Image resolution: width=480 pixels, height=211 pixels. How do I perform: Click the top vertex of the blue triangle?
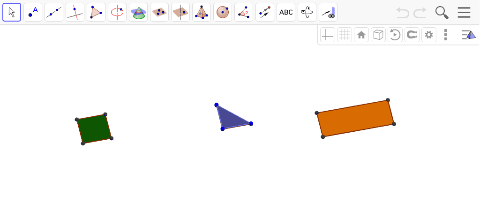point(217,105)
